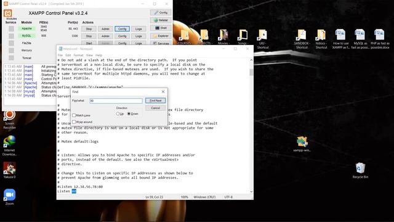394x222 pixels.
Task: Click the XAMPP orange logo icon
Action: click(x=8, y=13)
